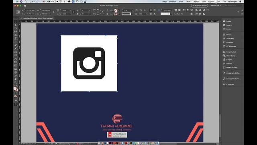This screenshot has height=145, width=257.
Task: Open the Rotation Angle dropdown arrow
Action: pos(90,10)
